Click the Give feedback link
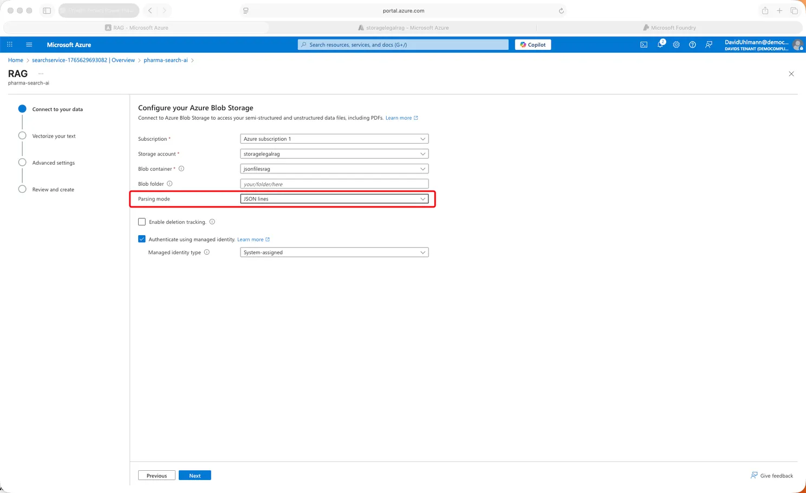The width and height of the screenshot is (806, 493). click(x=772, y=476)
